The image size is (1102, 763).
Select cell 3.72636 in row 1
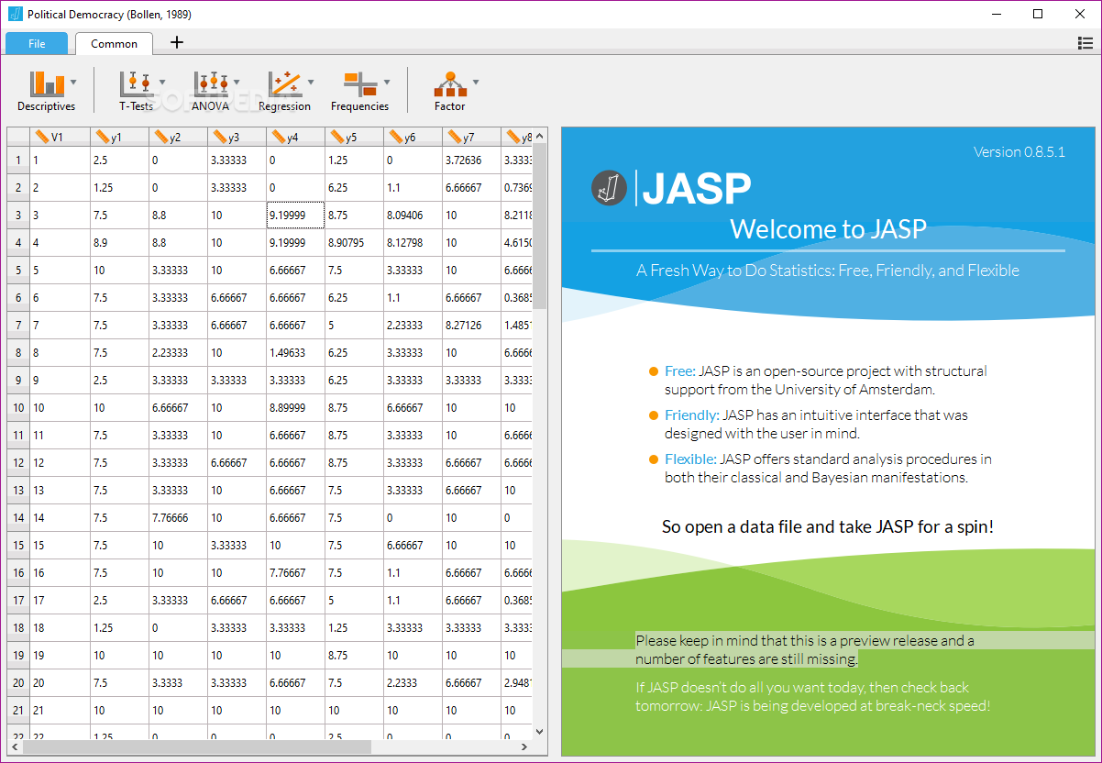click(x=471, y=160)
